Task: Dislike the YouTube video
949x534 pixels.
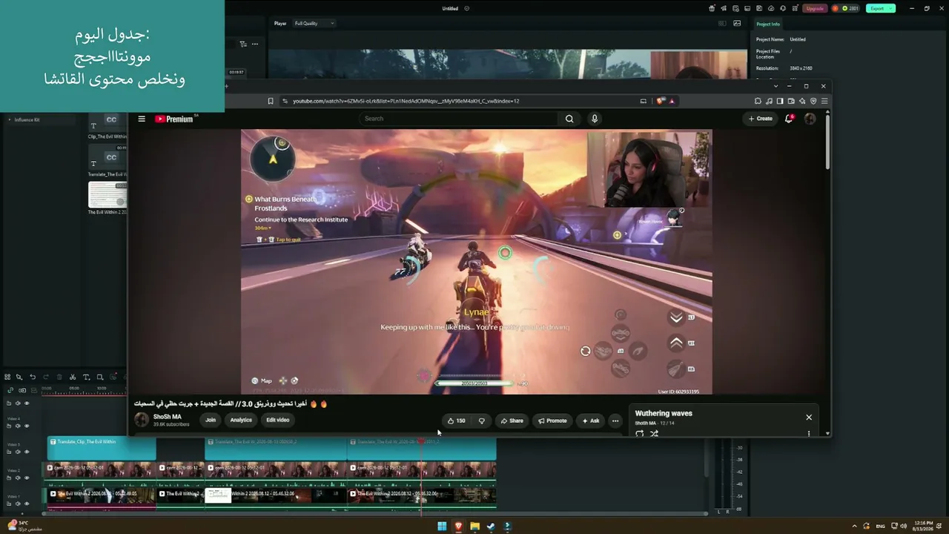Action: coord(482,421)
